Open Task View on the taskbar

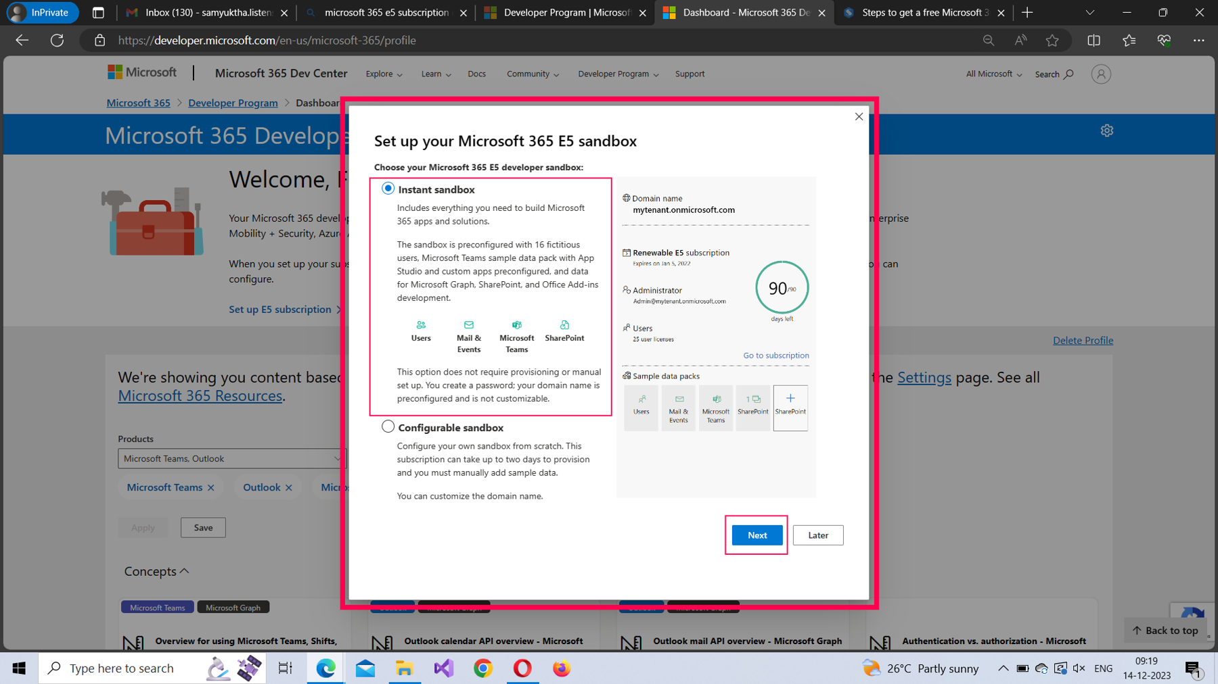click(x=285, y=668)
